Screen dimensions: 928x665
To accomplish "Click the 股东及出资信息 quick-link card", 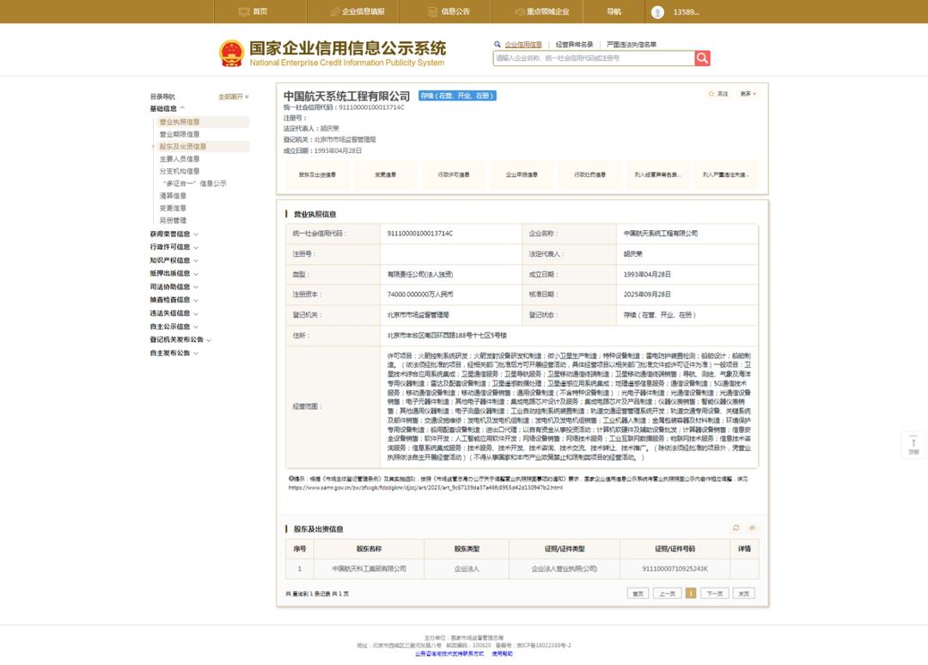I will (x=317, y=174).
